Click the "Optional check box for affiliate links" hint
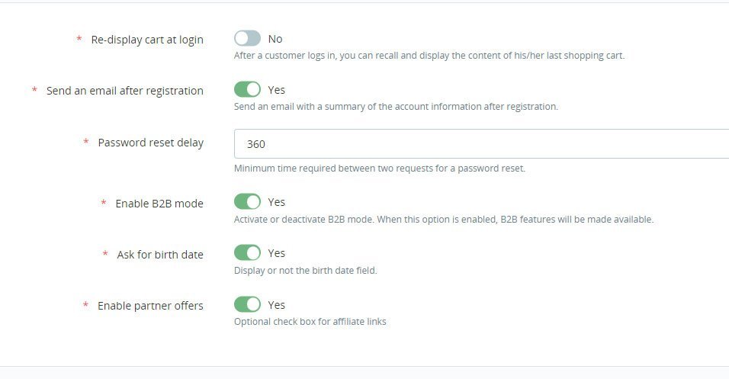This screenshot has height=379, width=729. point(310,322)
